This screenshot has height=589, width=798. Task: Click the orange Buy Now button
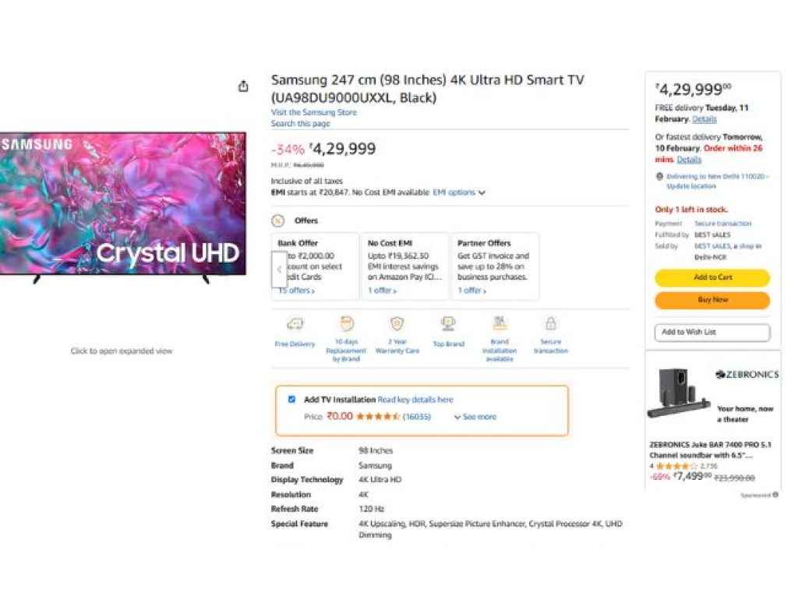(x=711, y=300)
